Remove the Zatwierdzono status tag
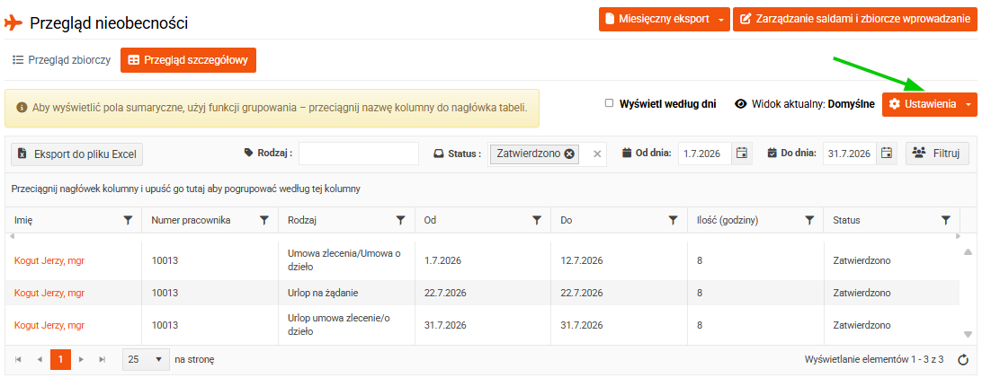Screen dimensions: 982x378 click(568, 154)
